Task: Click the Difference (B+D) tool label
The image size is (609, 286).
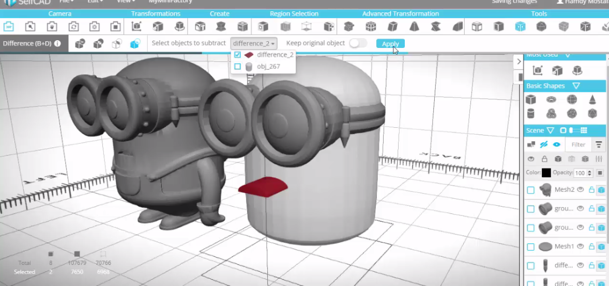Action: click(27, 43)
